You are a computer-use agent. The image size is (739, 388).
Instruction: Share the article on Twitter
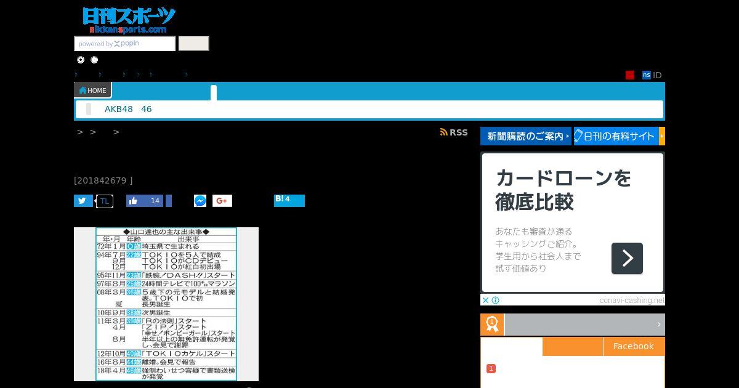pyautogui.click(x=83, y=201)
